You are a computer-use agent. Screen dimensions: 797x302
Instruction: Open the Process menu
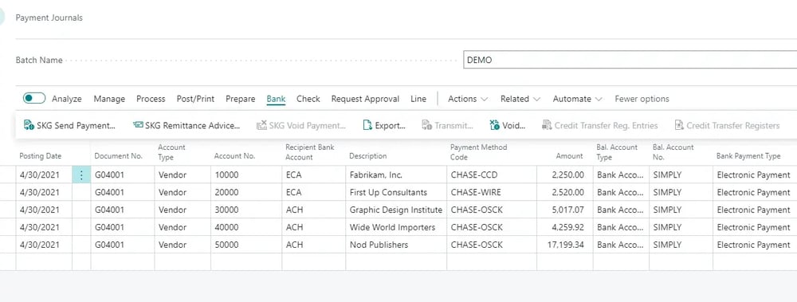(151, 99)
